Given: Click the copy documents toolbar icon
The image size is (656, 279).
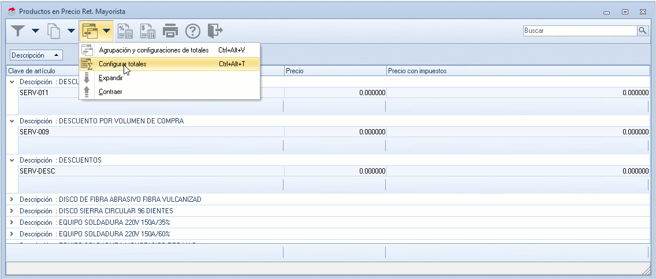Looking at the screenshot, I should [x=54, y=31].
